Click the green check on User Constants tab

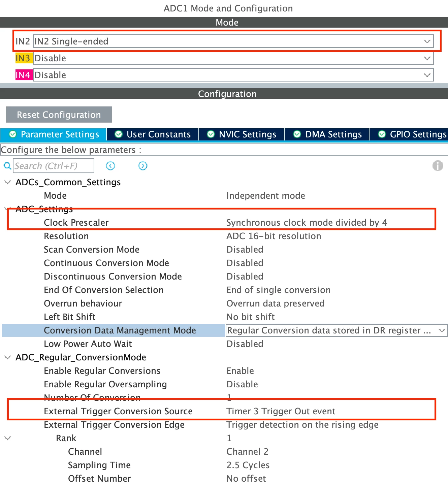[x=119, y=134]
